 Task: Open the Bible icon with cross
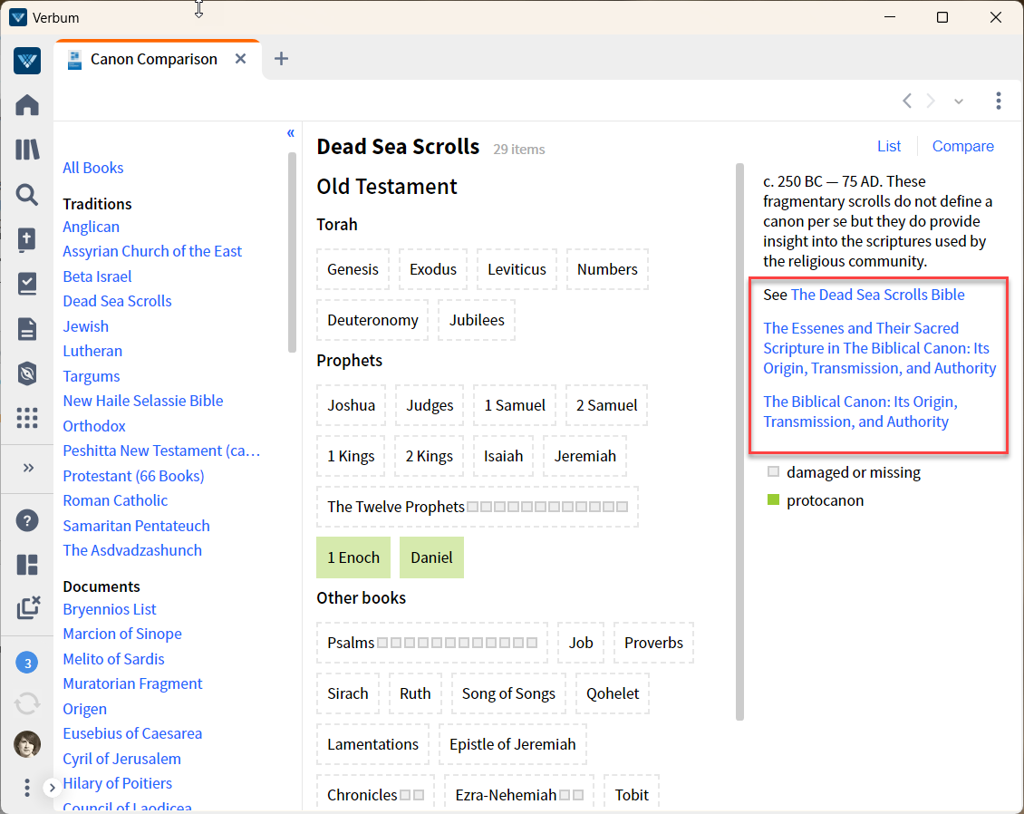coord(27,239)
